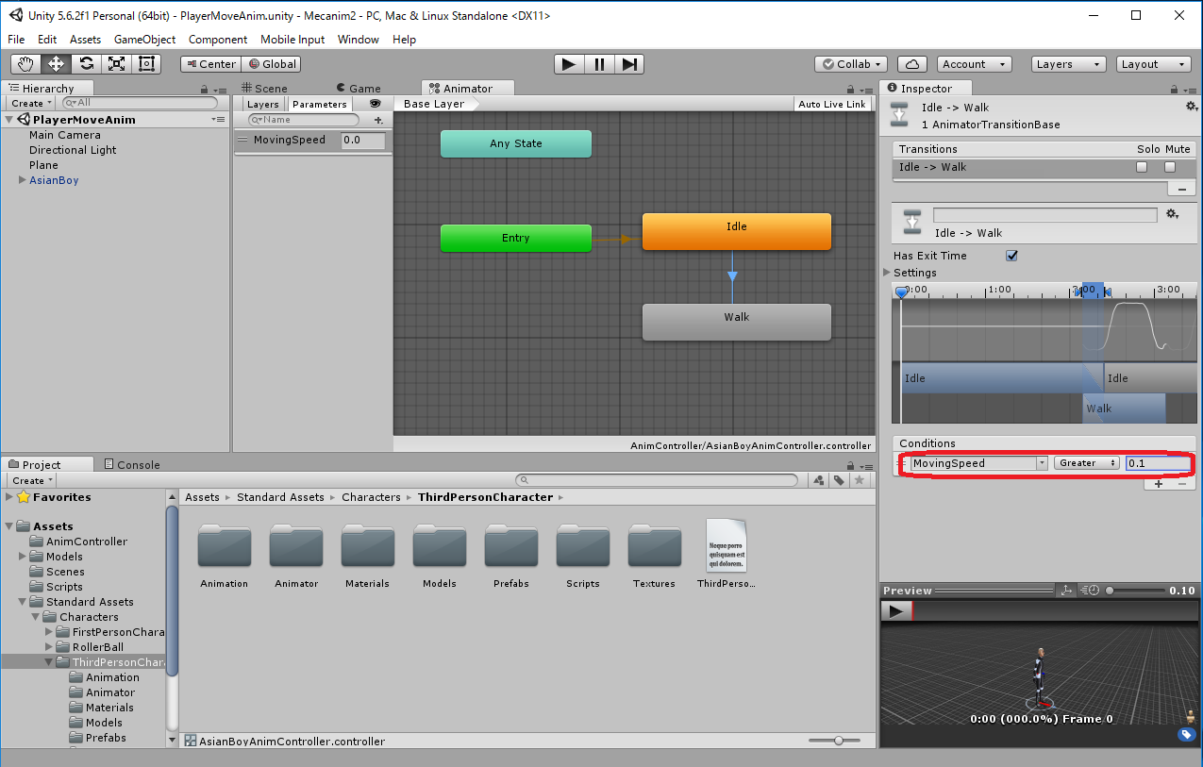Select the Walk state node
The height and width of the screenshot is (767, 1203).
(736, 322)
